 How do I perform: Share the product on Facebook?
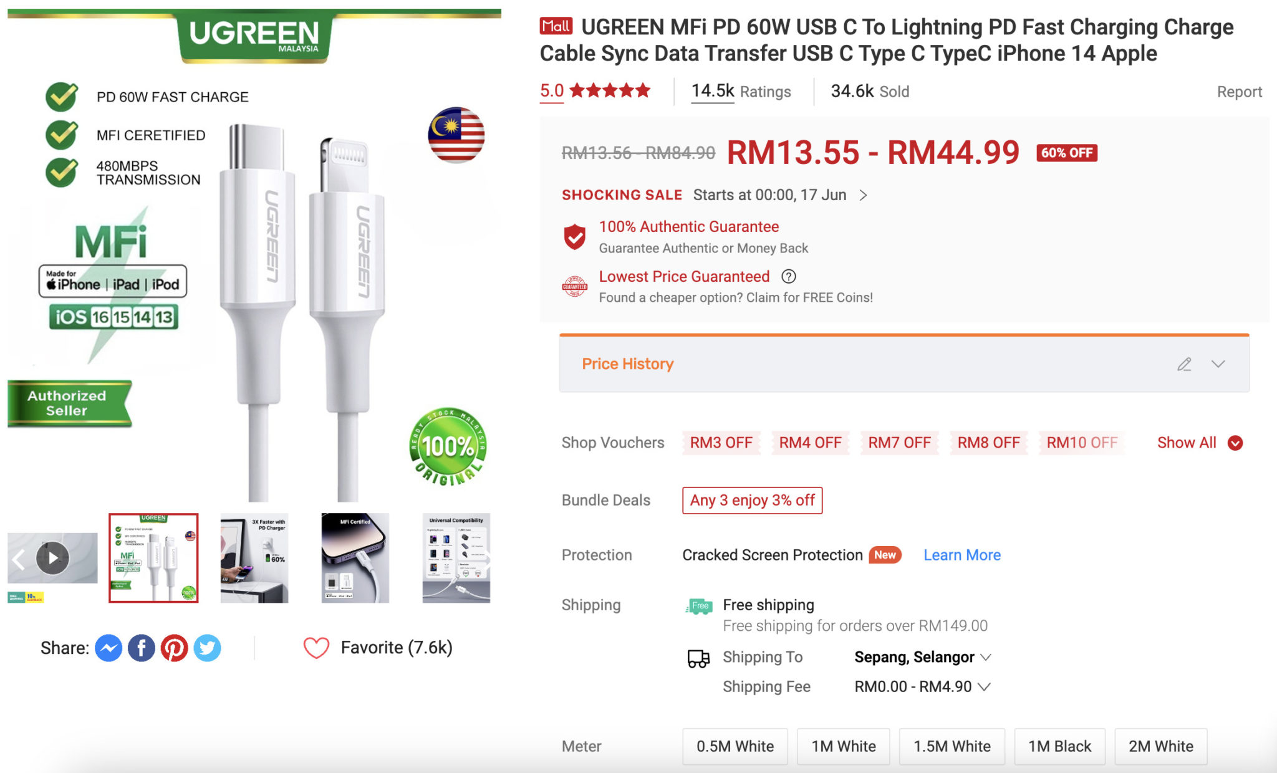142,648
